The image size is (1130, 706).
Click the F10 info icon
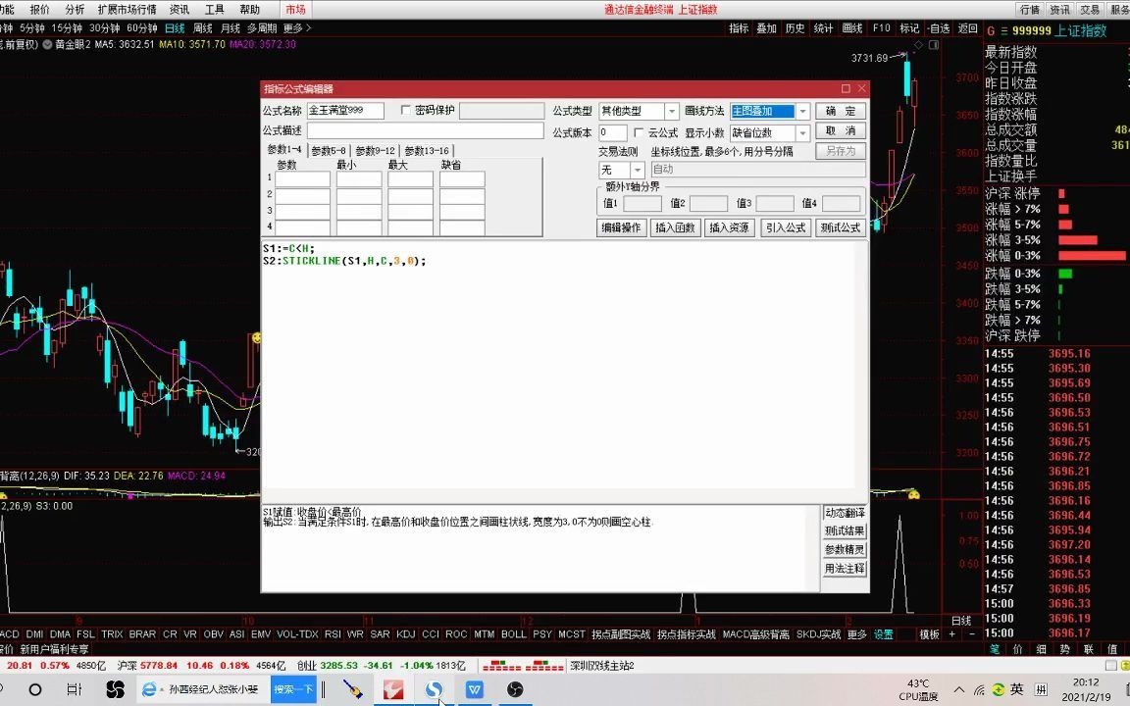coord(881,30)
